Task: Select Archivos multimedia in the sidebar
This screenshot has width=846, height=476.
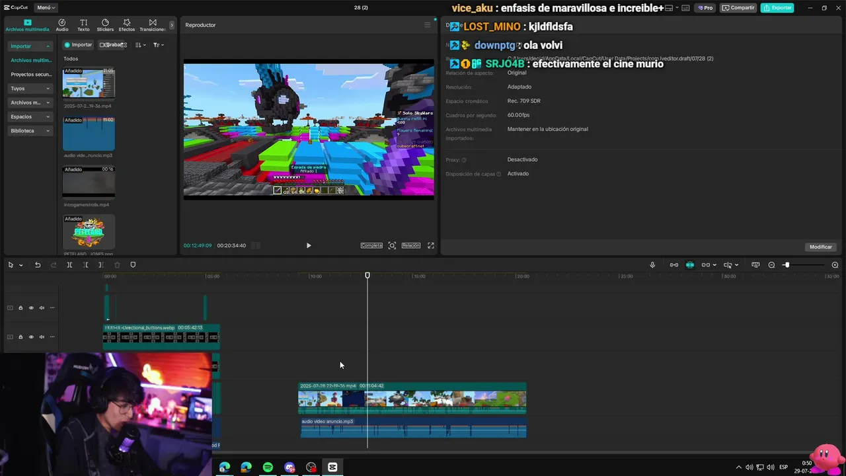Action: point(30,60)
